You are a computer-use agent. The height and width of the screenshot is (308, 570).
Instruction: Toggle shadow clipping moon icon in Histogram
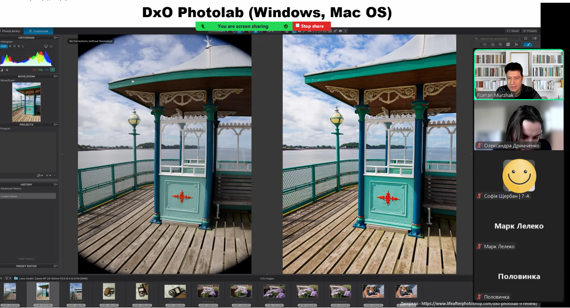2,70
